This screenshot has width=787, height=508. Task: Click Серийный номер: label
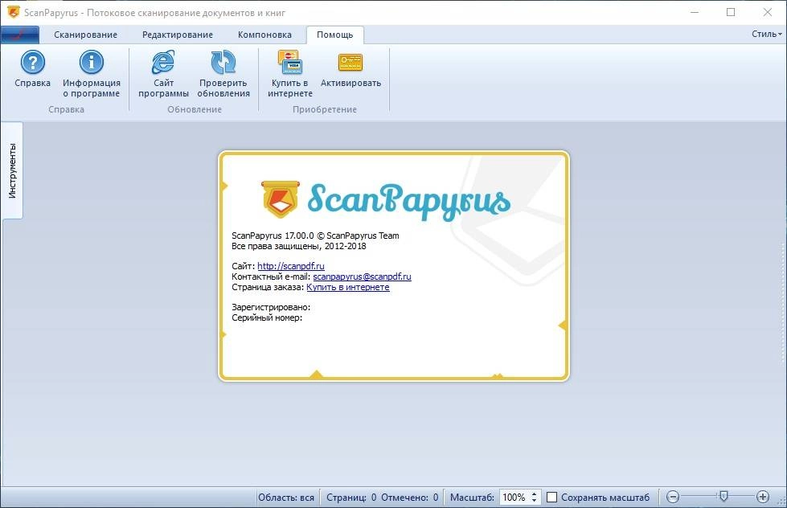tap(267, 317)
